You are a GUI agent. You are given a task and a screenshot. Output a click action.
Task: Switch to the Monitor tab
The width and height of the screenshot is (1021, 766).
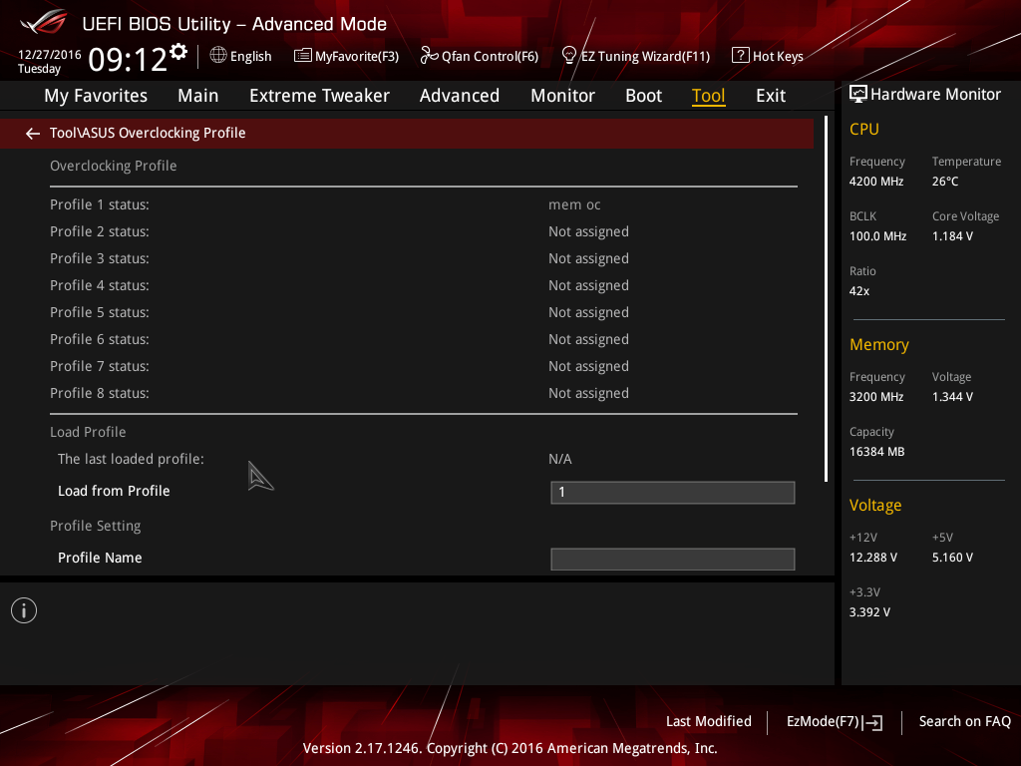(562, 96)
